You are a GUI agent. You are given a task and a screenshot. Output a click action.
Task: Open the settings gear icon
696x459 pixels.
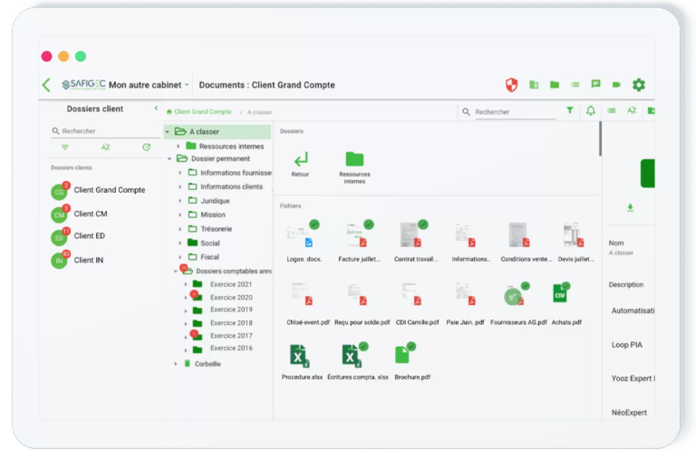pos(639,85)
